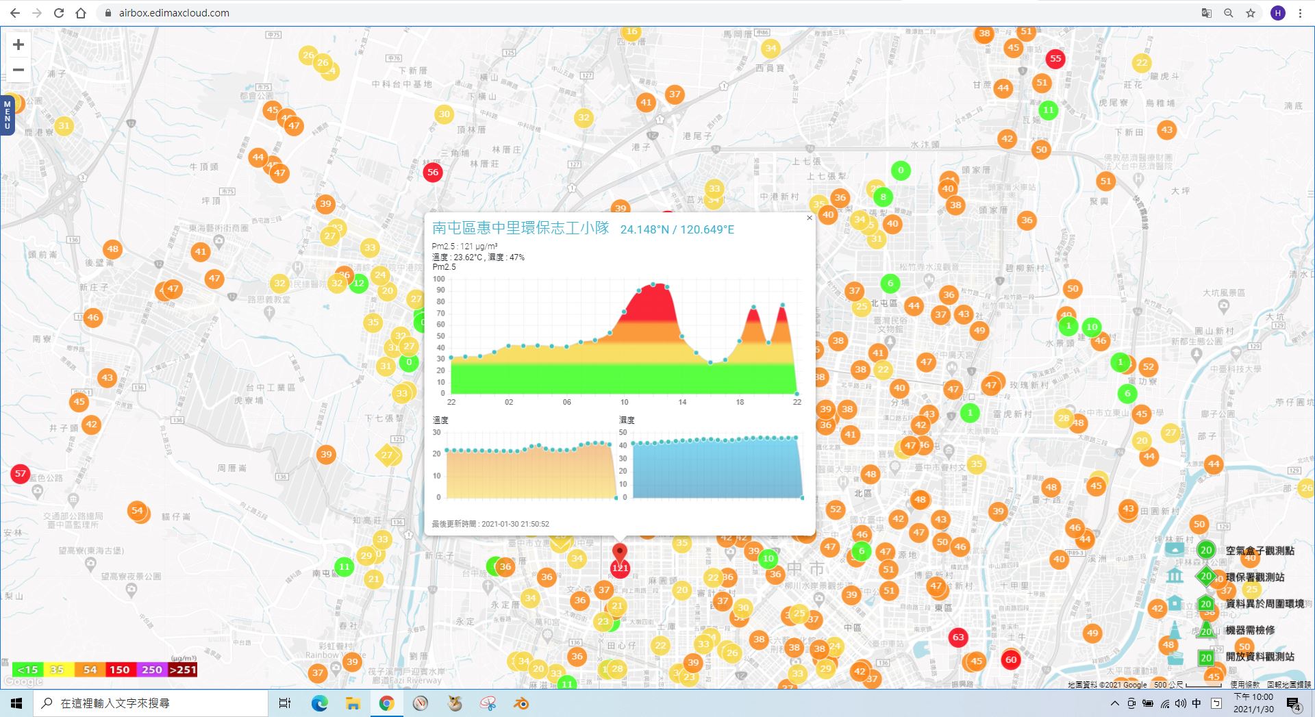The width and height of the screenshot is (1315, 717).
Task: Click the airbox cloud icon in legend
Action: [x=1175, y=549]
